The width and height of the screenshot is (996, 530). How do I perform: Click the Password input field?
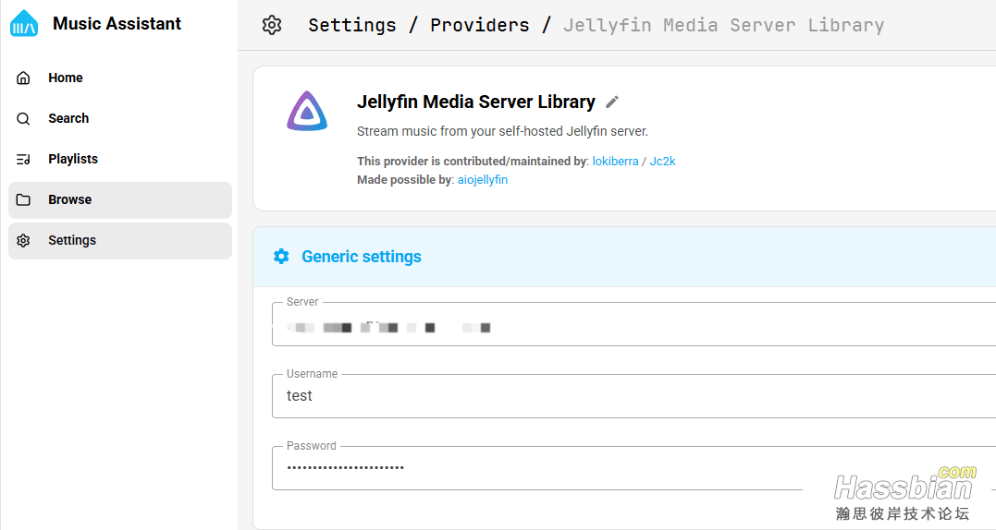(x=555, y=467)
